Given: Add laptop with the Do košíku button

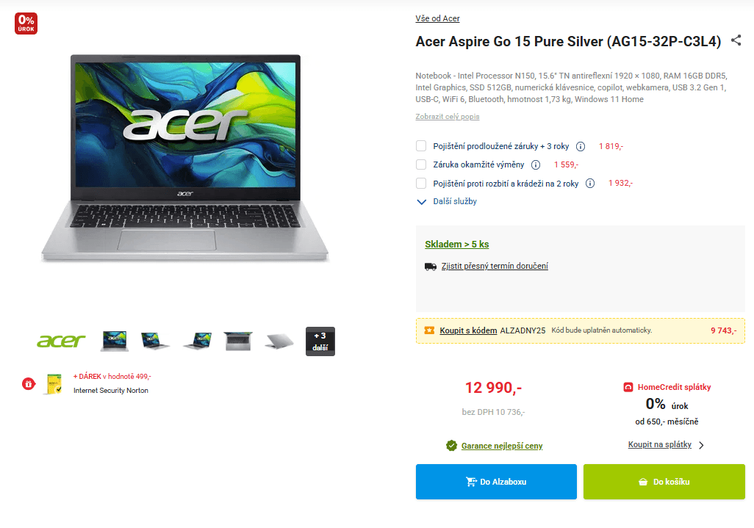Looking at the screenshot, I should (664, 482).
